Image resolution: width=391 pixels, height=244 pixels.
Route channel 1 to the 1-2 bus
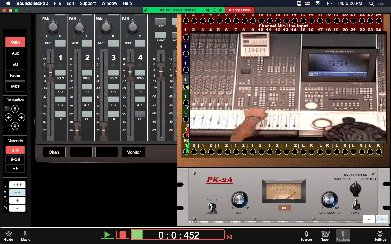[60, 87]
